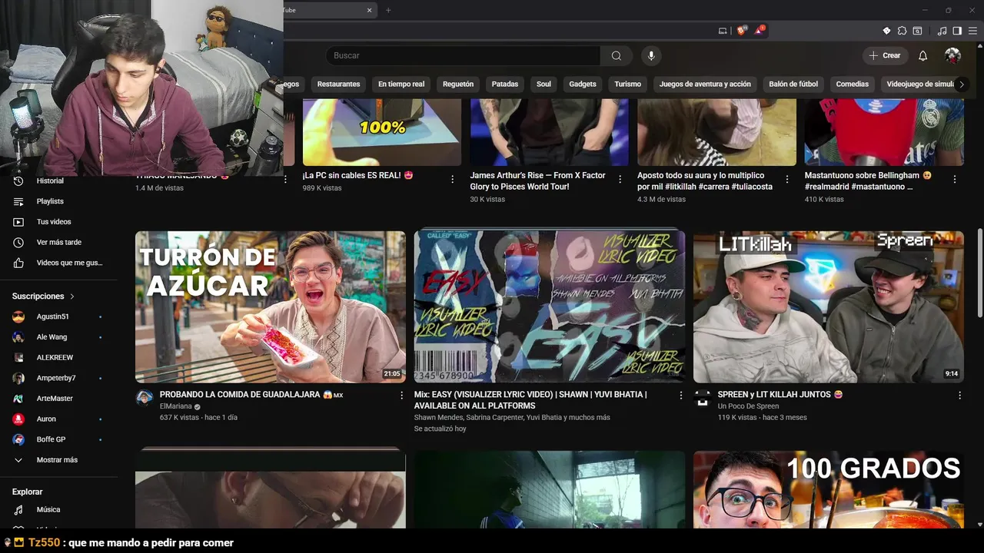Screen dimensions: 984x553
Task: Click the Crear button
Action: coord(885,55)
